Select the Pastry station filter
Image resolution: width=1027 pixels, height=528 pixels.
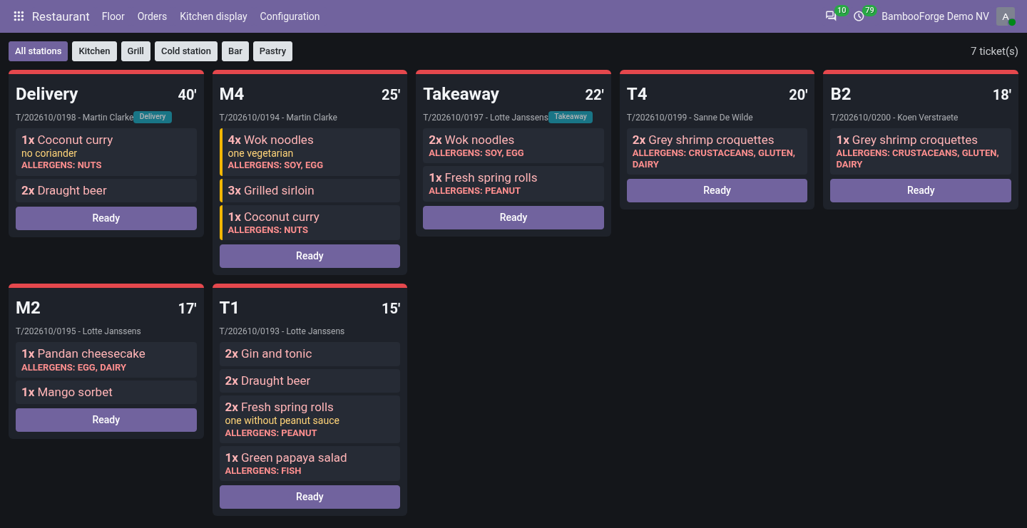point(272,51)
